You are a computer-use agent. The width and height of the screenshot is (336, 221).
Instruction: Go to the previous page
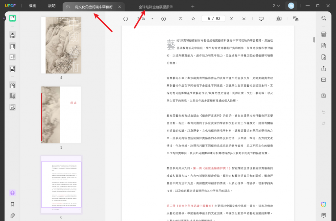(193, 19)
